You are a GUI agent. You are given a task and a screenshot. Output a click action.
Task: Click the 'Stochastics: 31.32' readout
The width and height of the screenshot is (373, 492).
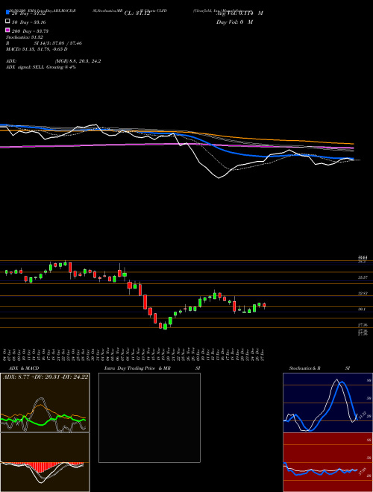(25, 37)
